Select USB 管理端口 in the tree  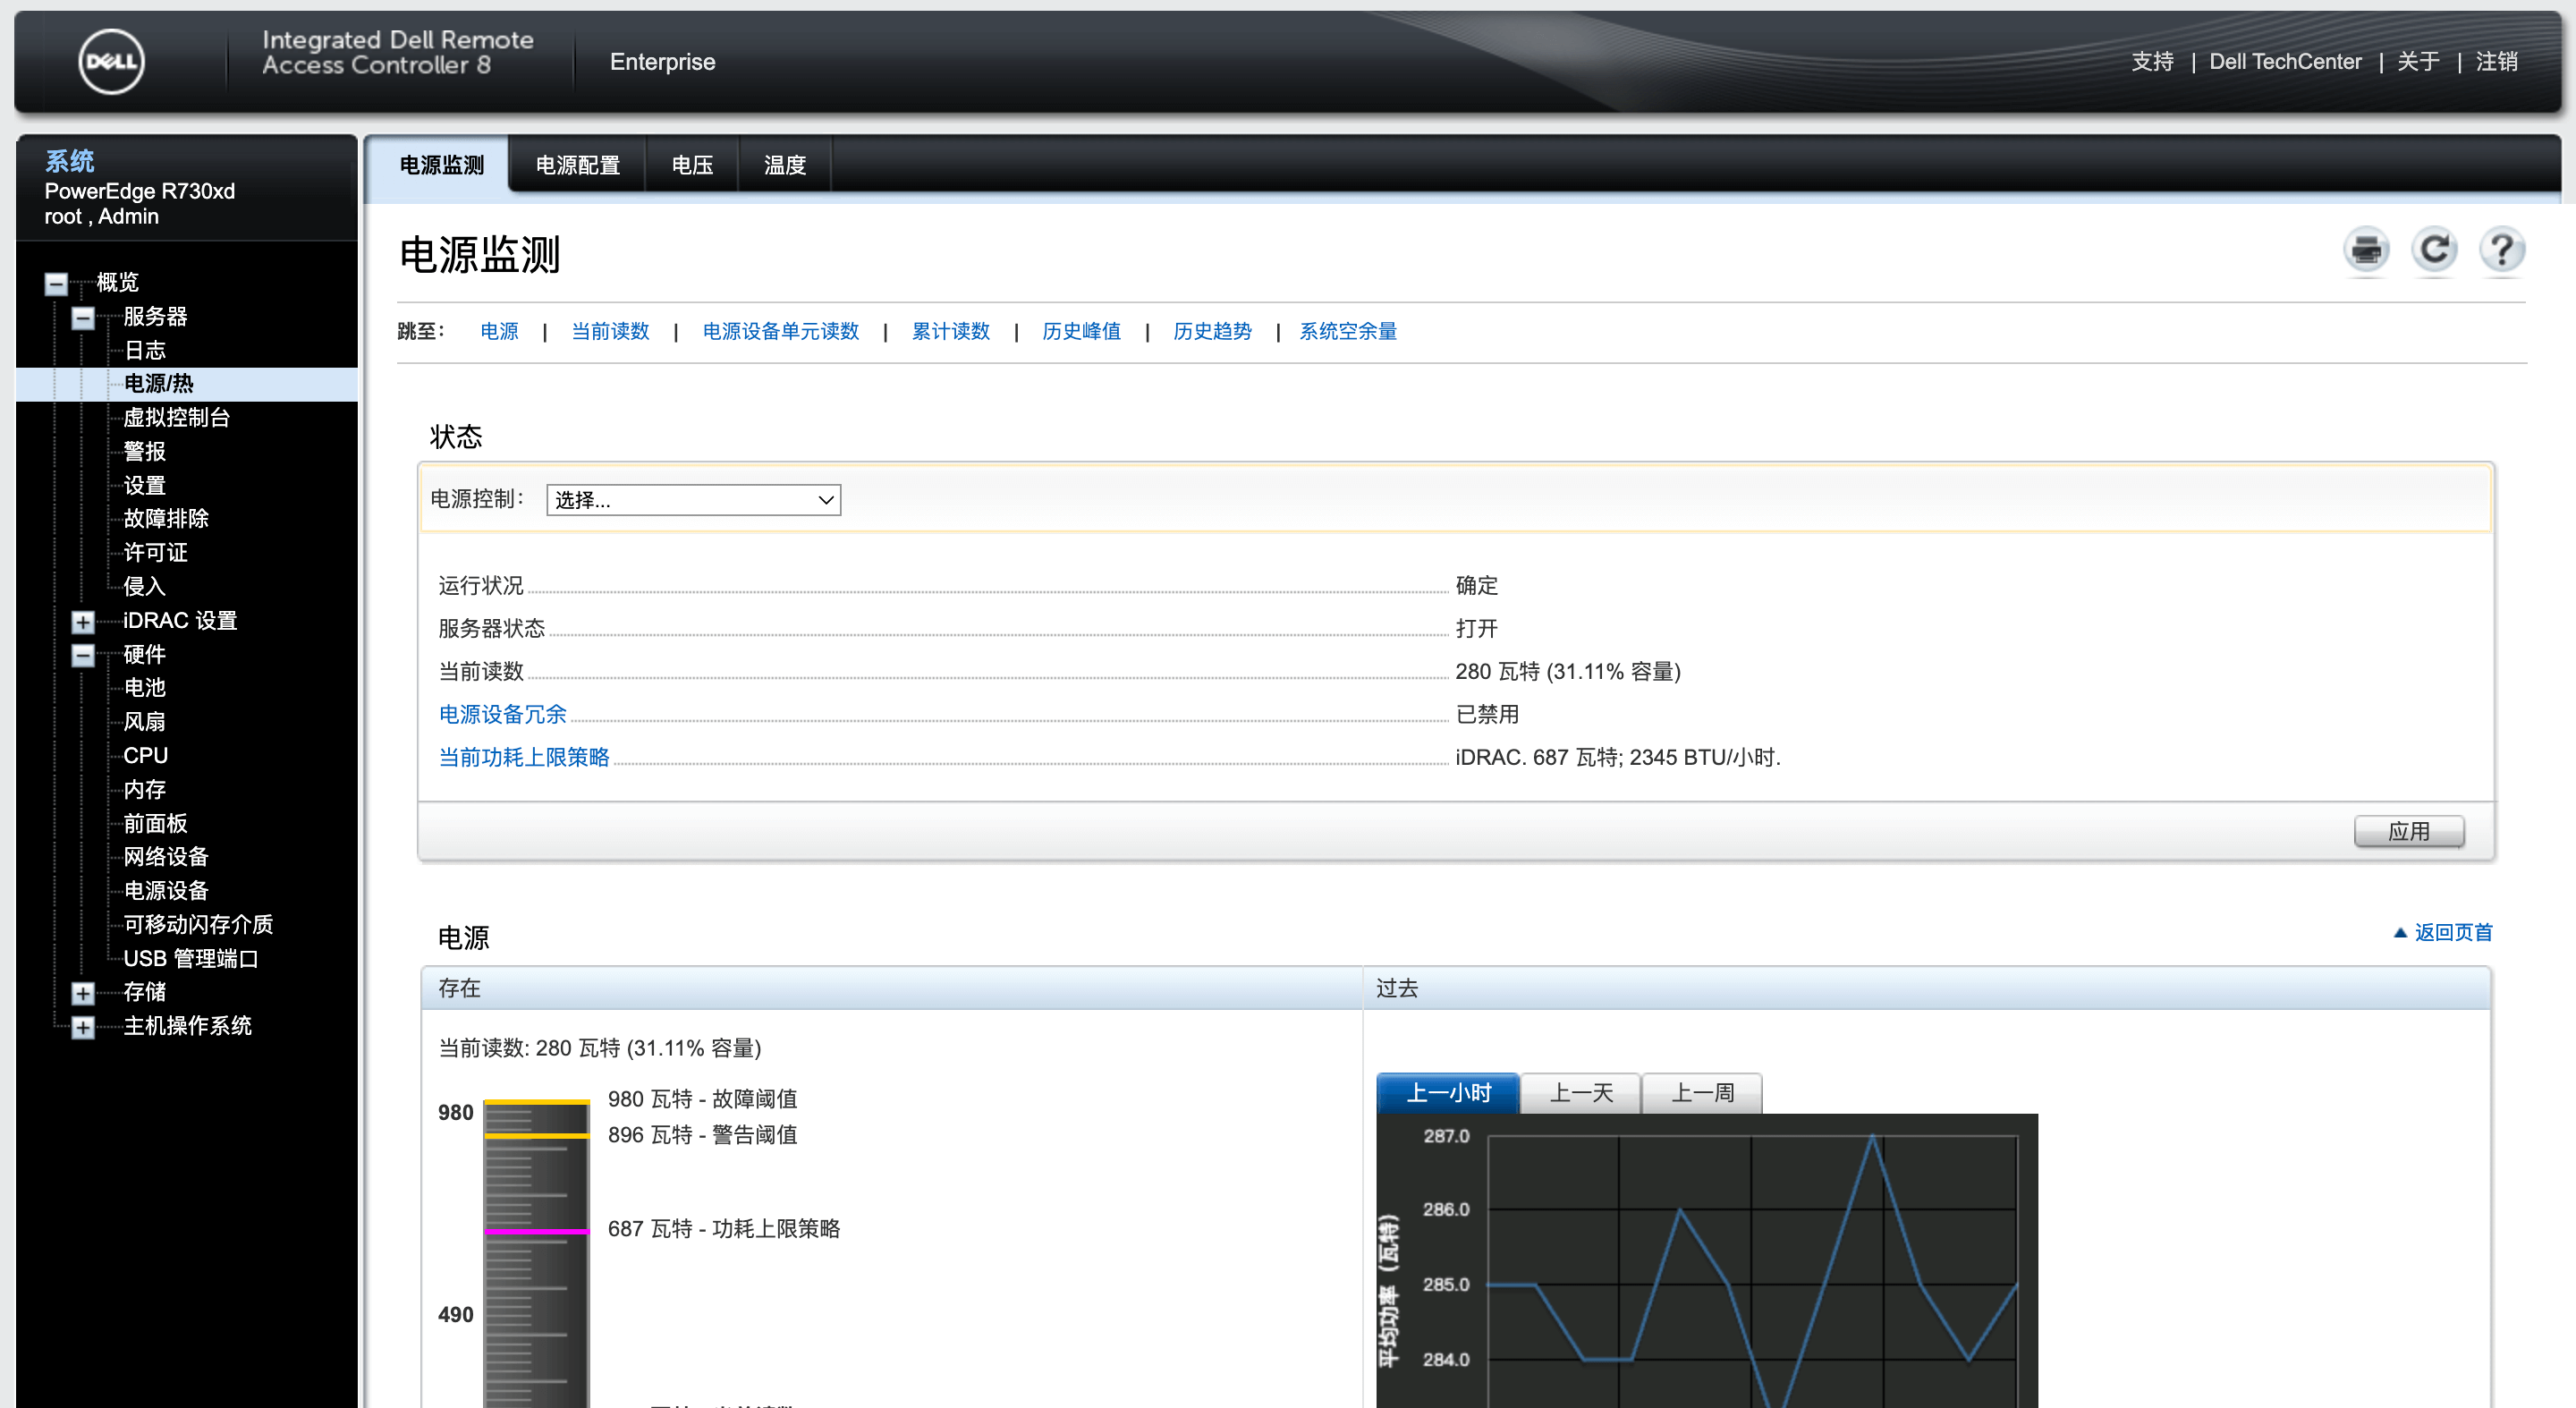190,959
